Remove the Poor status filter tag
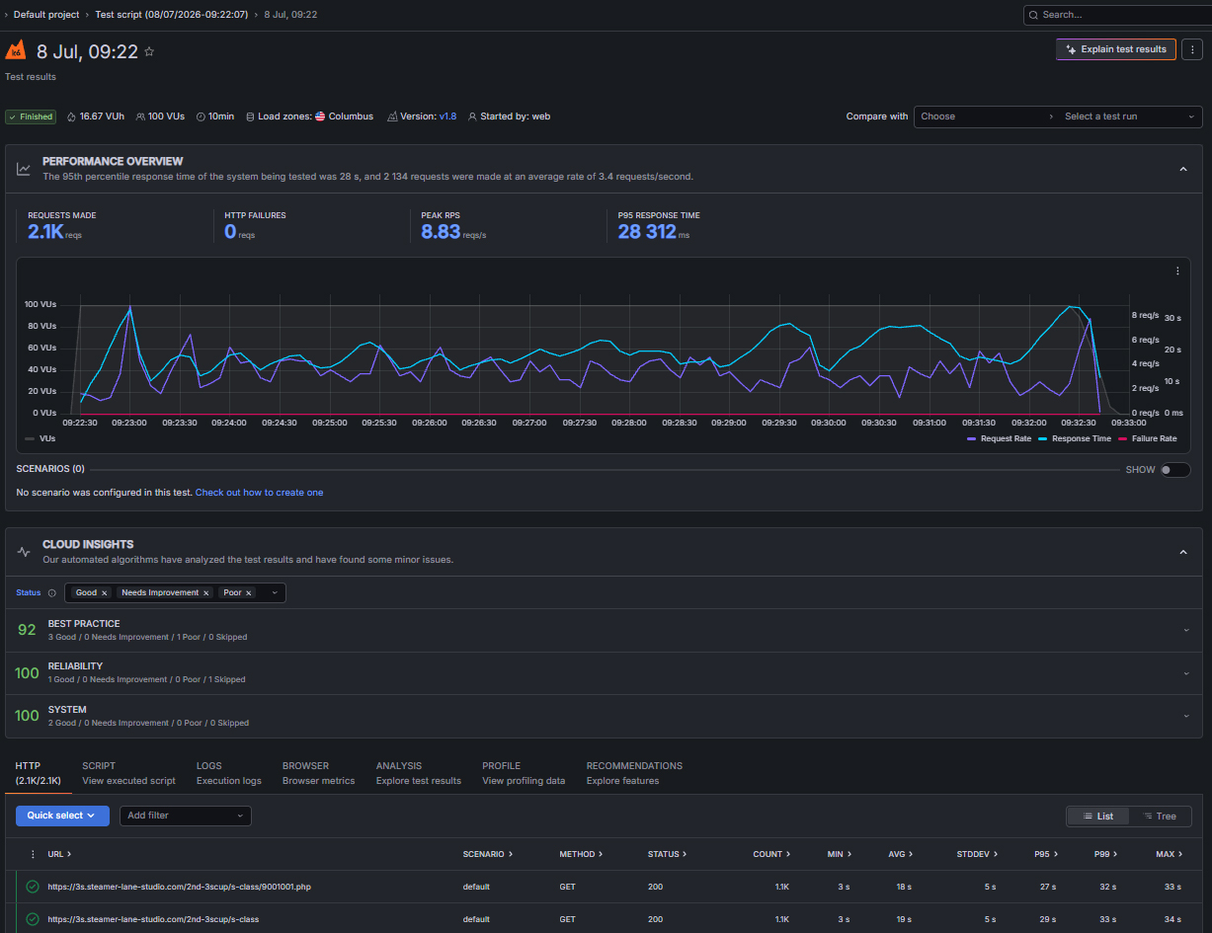 (x=248, y=593)
